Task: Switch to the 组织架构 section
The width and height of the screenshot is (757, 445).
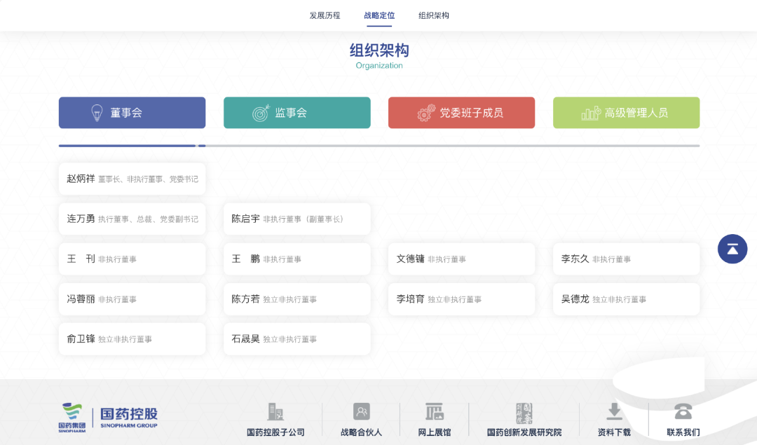Action: (x=432, y=14)
